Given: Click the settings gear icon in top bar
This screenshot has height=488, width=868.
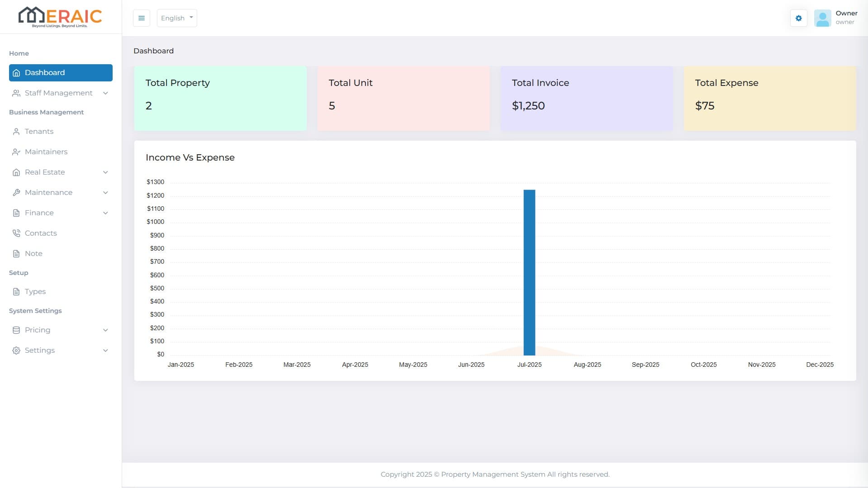Looking at the screenshot, I should click(x=798, y=18).
